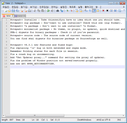Click on line 16 empty highlighted row
The width and height of the screenshot is (127, 123).
point(68,67)
